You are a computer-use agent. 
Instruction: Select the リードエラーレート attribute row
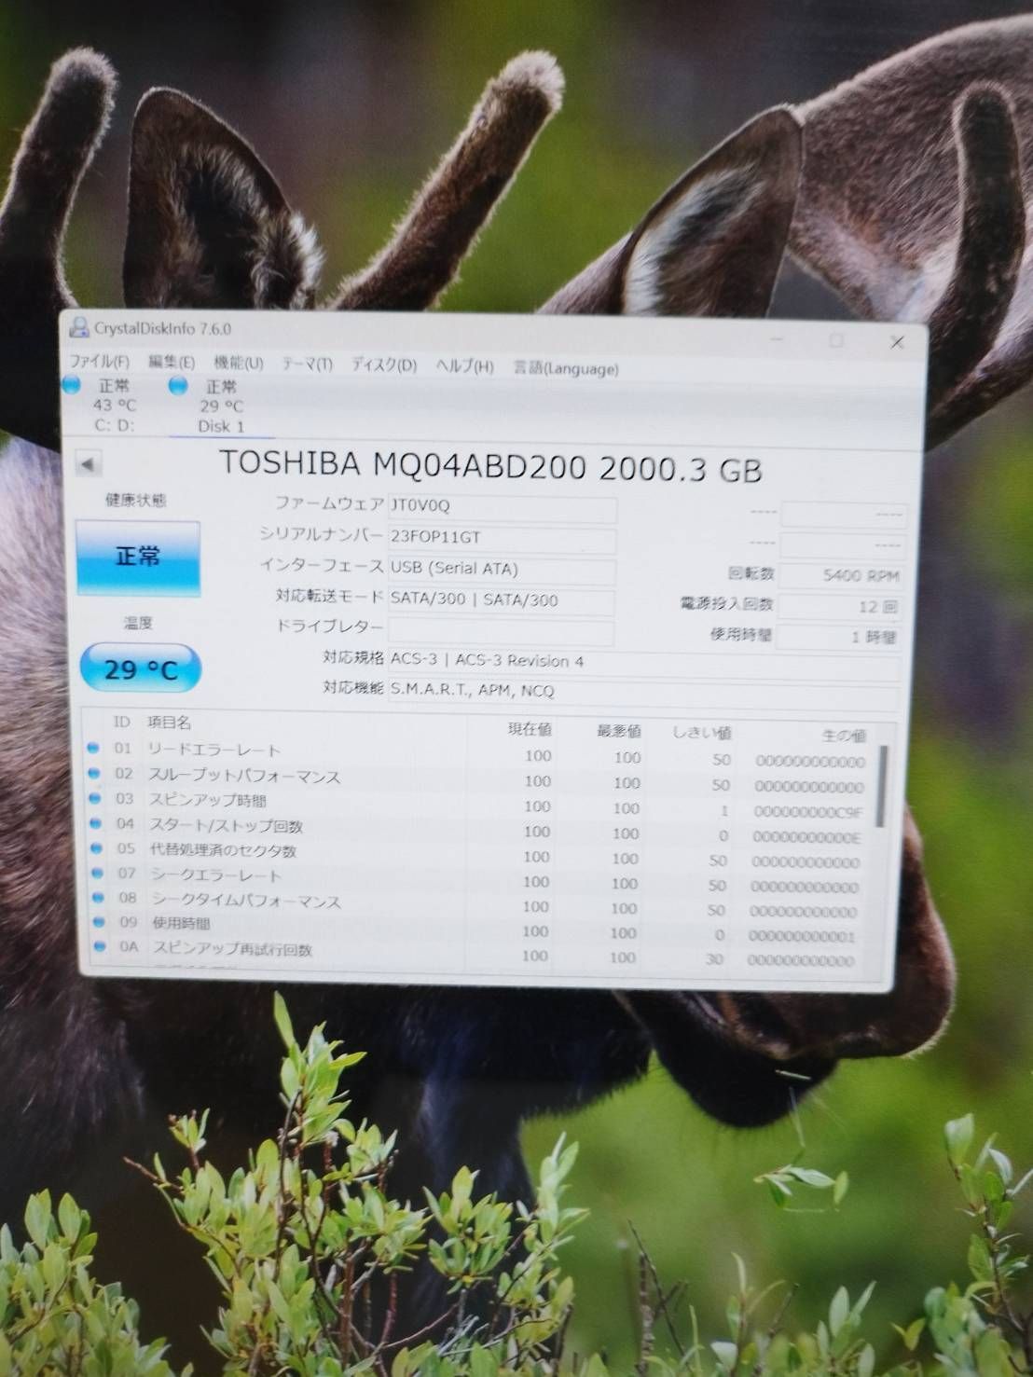point(479,754)
